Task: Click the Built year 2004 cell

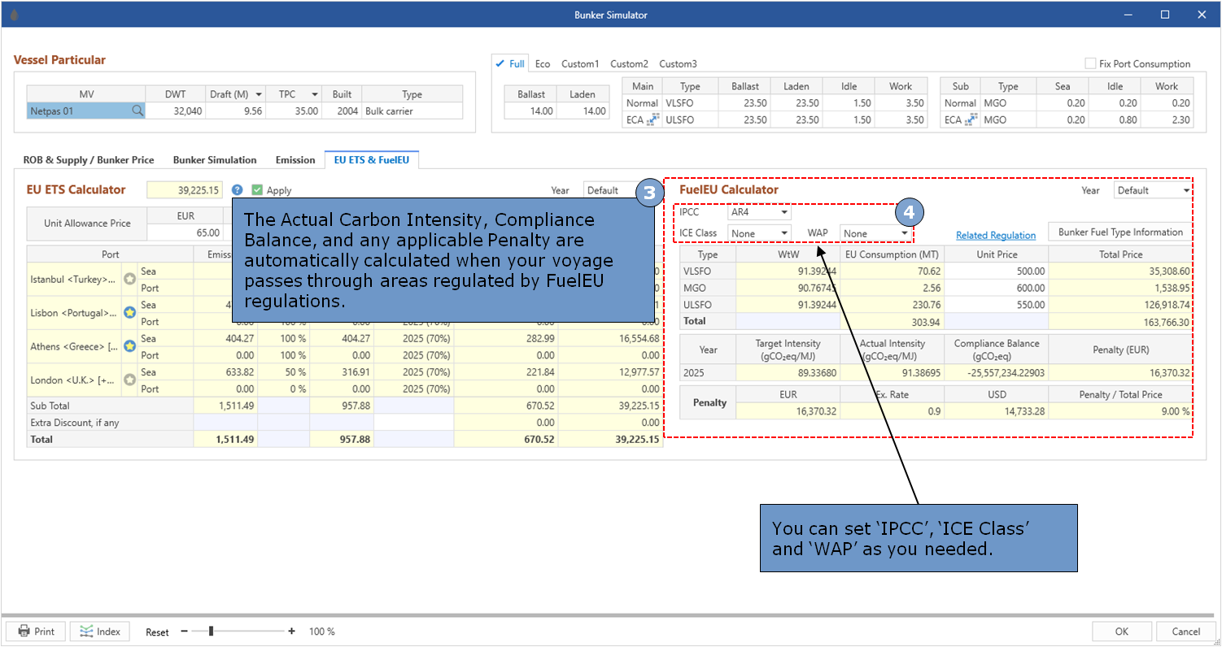Action: (x=342, y=111)
